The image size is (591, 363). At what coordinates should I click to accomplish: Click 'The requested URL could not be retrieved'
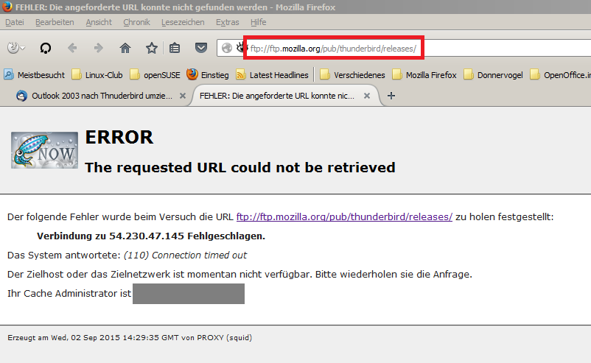(240, 168)
